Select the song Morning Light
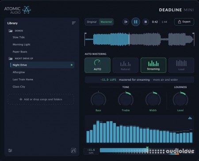The height and width of the screenshot is (161, 199). click(x=21, y=45)
